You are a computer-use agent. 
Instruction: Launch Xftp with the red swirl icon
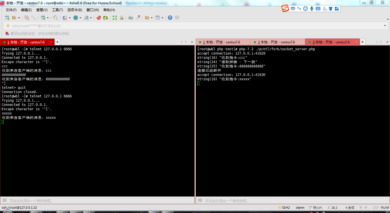99,18
